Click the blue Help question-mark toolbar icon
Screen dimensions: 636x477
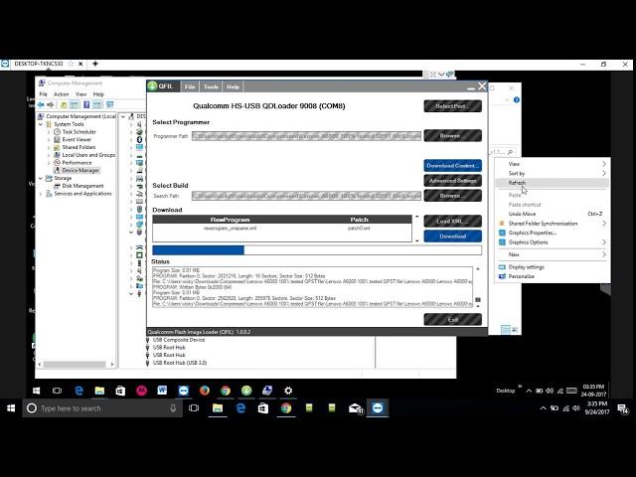[x=86, y=104]
